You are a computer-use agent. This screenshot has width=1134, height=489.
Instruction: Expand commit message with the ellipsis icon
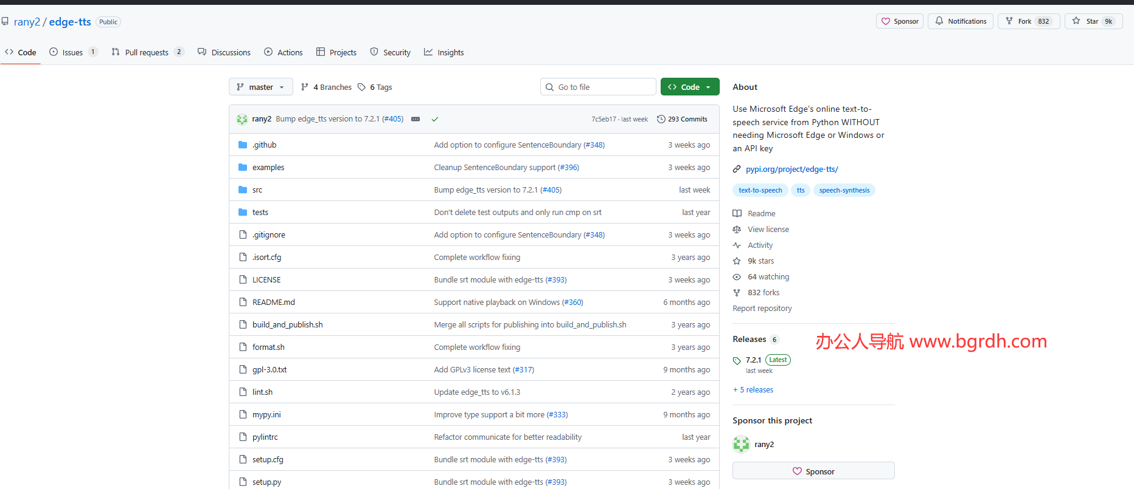(x=416, y=119)
